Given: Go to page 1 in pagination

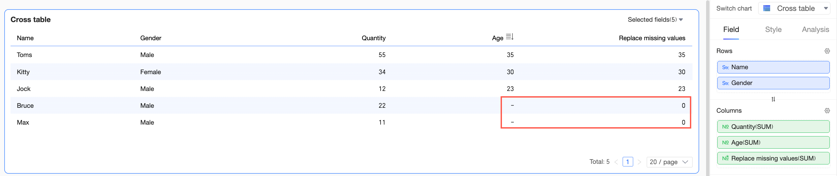Looking at the screenshot, I should [628, 162].
